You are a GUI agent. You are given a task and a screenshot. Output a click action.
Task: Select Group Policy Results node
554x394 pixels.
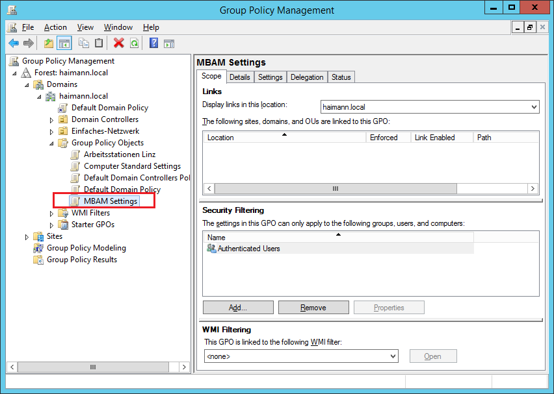point(82,259)
